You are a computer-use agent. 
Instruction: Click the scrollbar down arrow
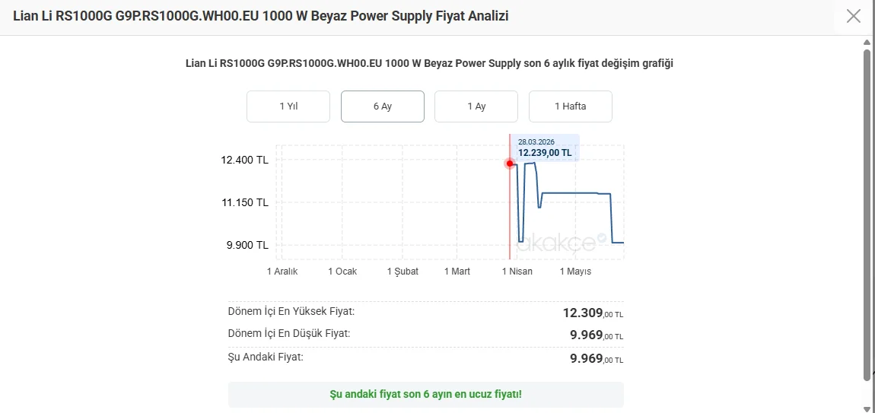(x=867, y=407)
